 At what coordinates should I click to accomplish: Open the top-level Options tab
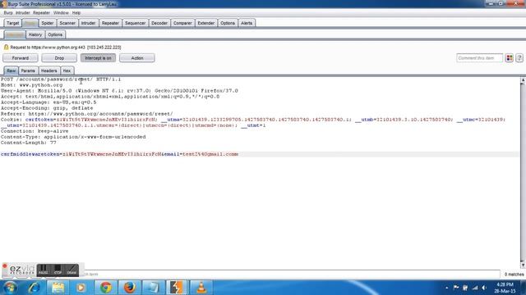[228, 23]
